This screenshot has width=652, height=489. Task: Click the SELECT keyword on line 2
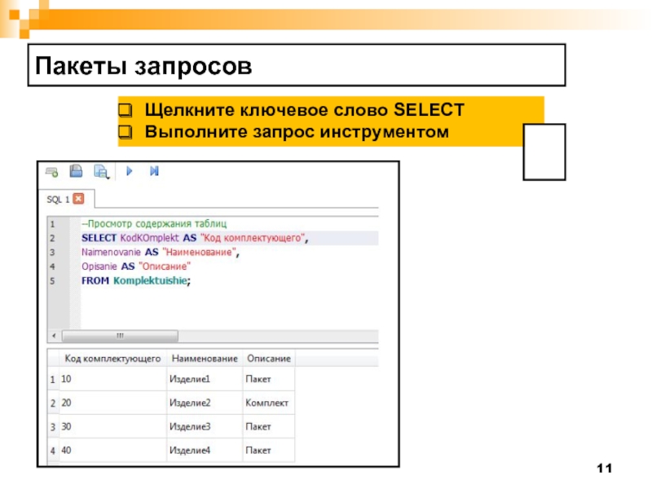(99, 238)
